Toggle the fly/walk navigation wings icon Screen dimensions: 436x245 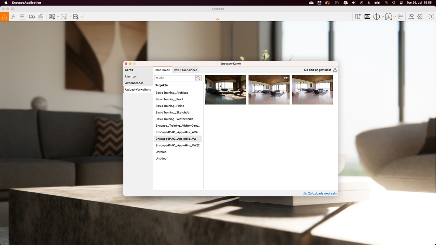tap(388, 17)
